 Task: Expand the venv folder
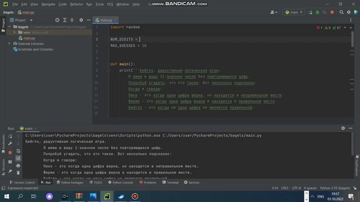[15, 33]
